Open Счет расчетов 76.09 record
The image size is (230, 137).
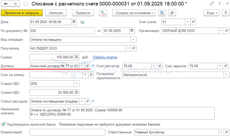coord(160,66)
